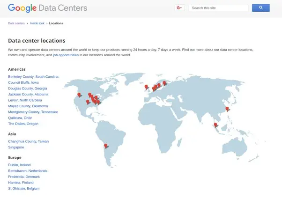Image resolution: width=282 pixels, height=199 pixels.
Task: Open the Data centers breadcrumb link
Action: pos(16,23)
